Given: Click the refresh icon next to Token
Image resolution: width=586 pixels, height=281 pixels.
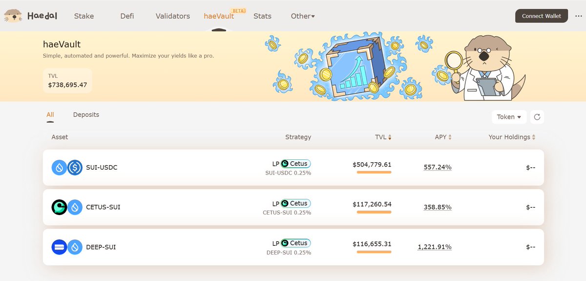Looking at the screenshot, I should point(537,117).
